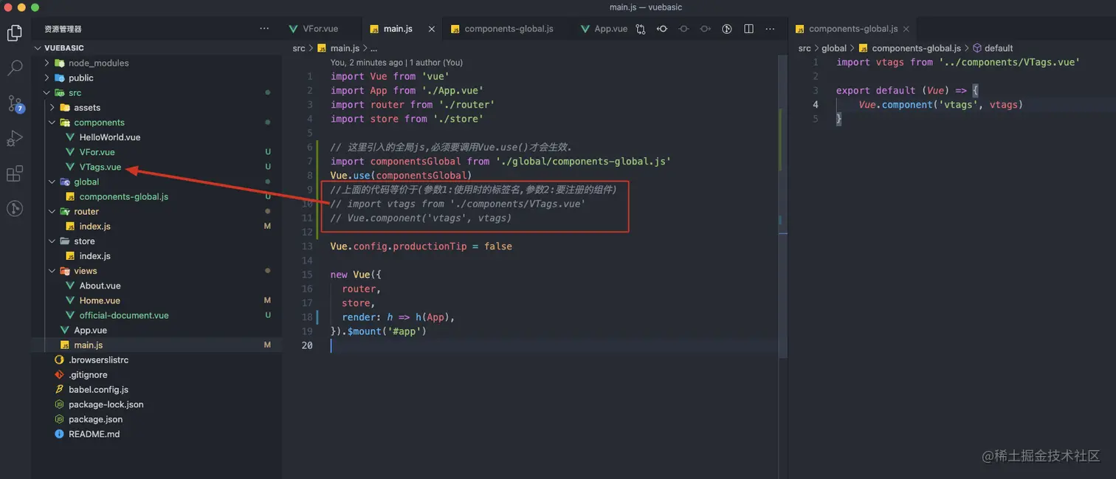Select main.js in file tree

point(89,345)
